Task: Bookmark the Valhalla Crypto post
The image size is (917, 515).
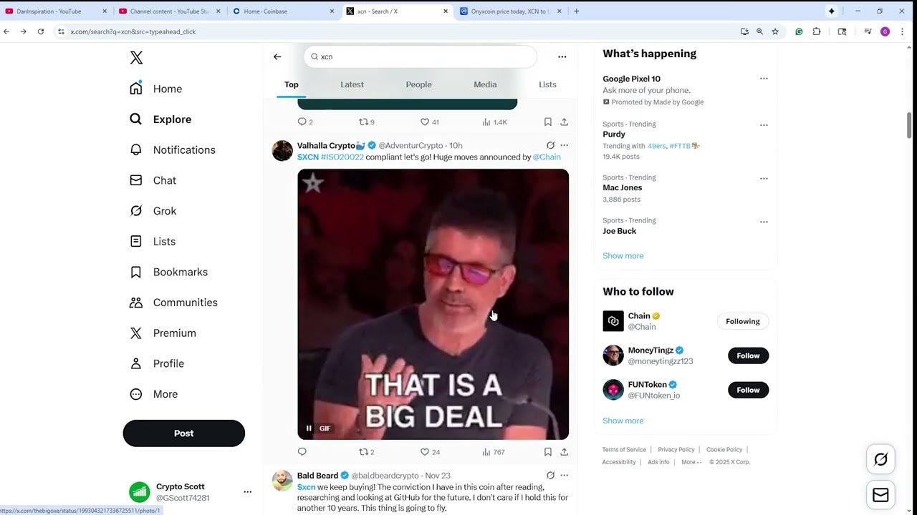Action: (x=547, y=452)
